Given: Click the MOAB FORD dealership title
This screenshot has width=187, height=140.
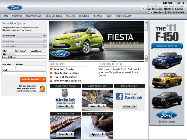Looking at the screenshot, I should tap(173, 3).
